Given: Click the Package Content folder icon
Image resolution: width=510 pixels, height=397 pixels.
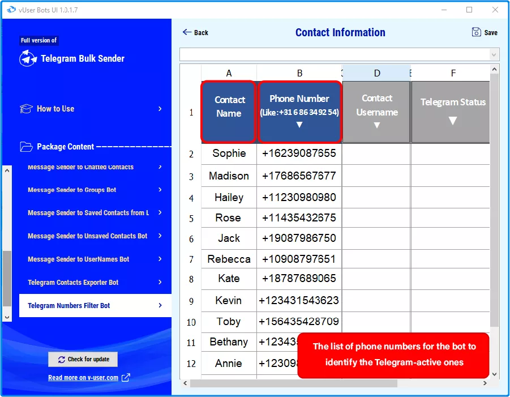Looking at the screenshot, I should pos(26,147).
